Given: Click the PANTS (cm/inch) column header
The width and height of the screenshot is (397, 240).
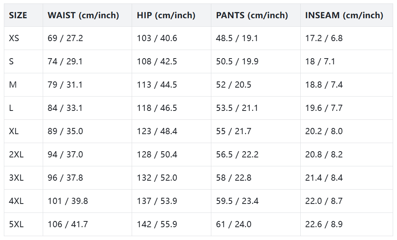Looking at the screenshot, I should [252, 16].
